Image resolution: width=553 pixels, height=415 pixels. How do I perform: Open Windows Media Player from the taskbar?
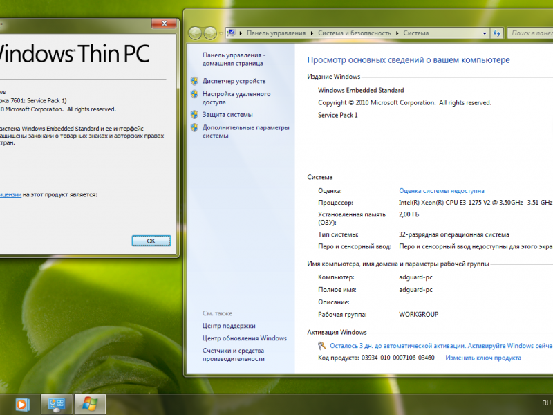pos(22,405)
